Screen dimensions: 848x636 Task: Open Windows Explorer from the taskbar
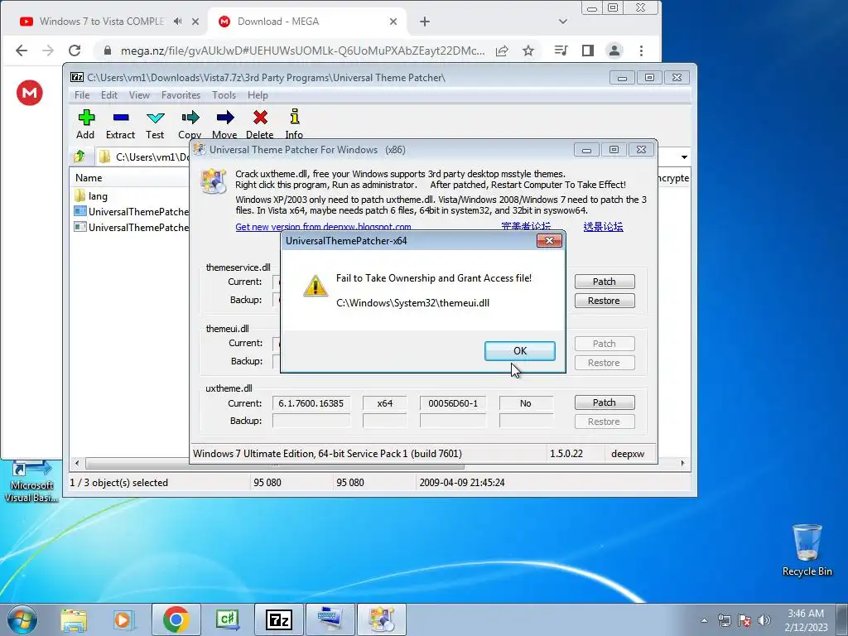[74, 619]
